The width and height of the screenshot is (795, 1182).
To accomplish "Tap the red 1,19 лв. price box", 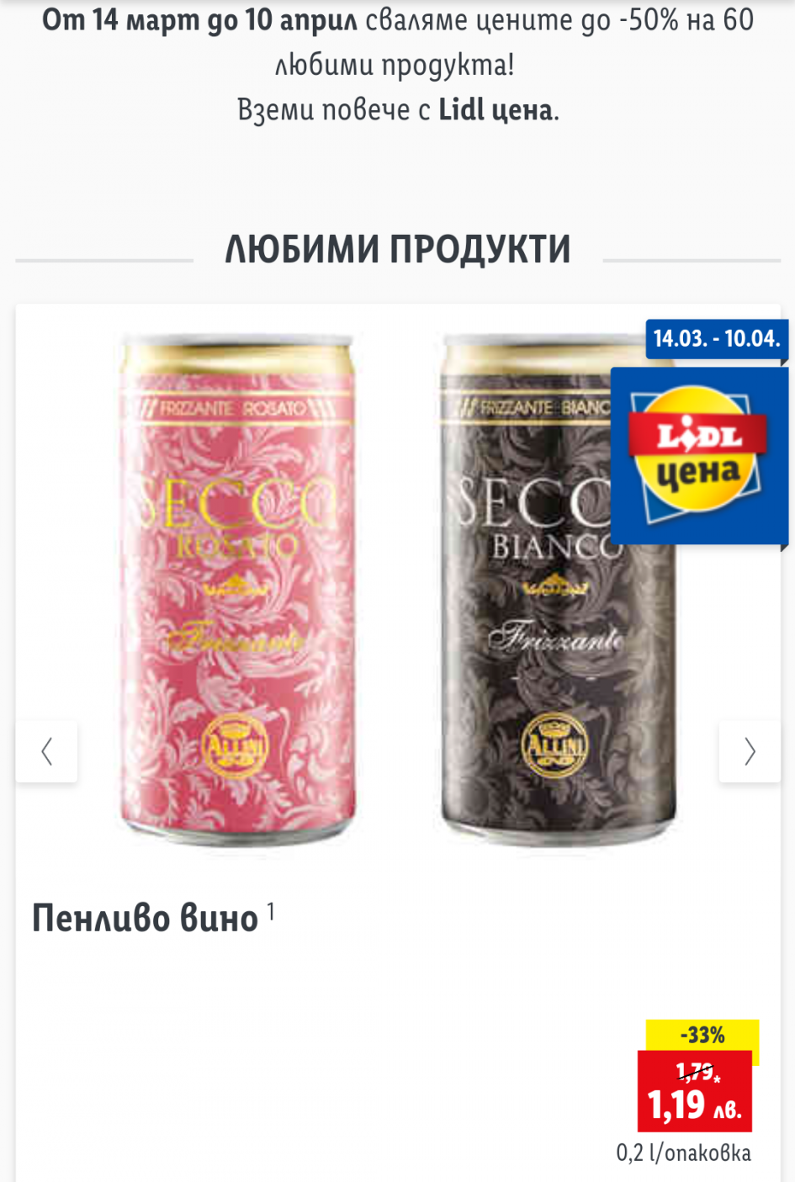I will click(x=695, y=1091).
